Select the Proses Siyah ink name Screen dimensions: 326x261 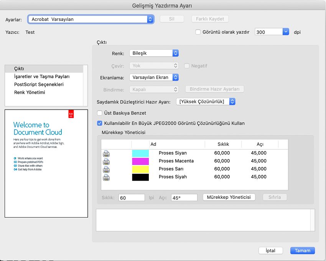[173, 177]
